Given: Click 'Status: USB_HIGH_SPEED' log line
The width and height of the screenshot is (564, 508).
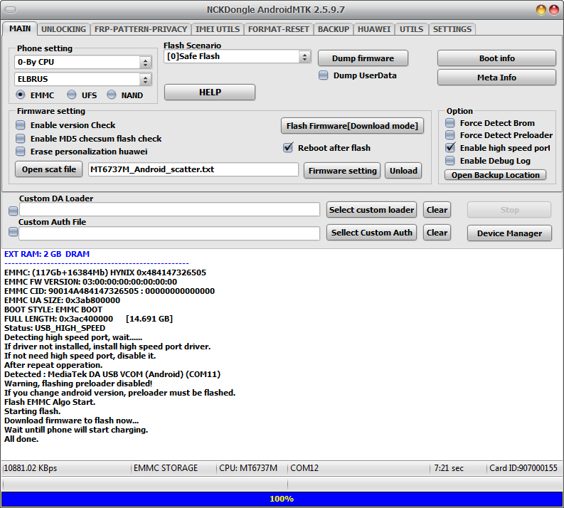Looking at the screenshot, I should click(55, 328).
